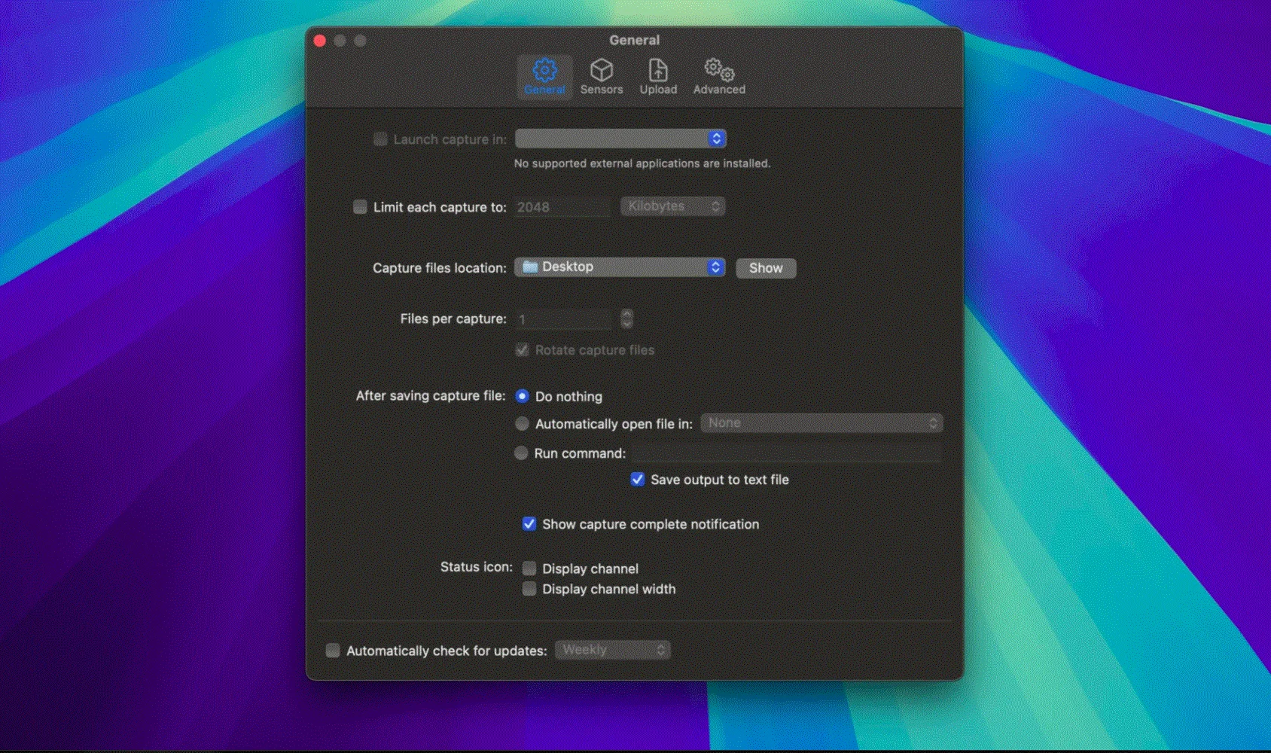Open the Upload document icon
The height and width of the screenshot is (753, 1271).
pyautogui.click(x=658, y=70)
